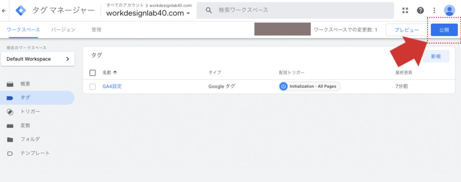Switch to the ワークスペース tab

[x=23, y=30]
